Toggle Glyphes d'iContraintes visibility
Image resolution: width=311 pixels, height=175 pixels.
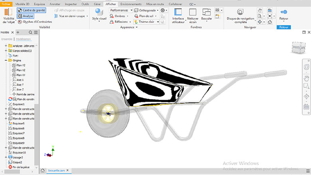31,22
